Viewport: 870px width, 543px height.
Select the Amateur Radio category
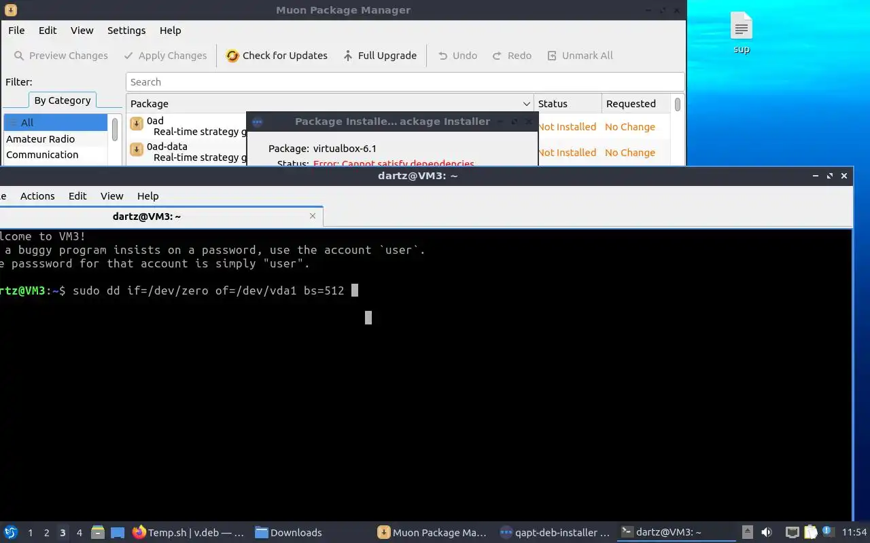pyautogui.click(x=56, y=139)
